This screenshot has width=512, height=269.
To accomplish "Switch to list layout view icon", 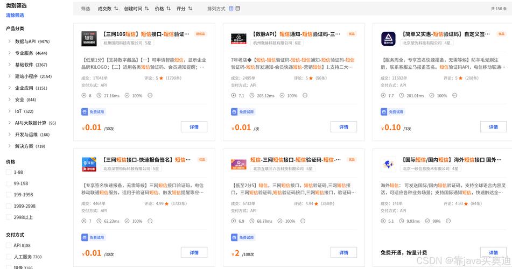I will click(x=238, y=9).
